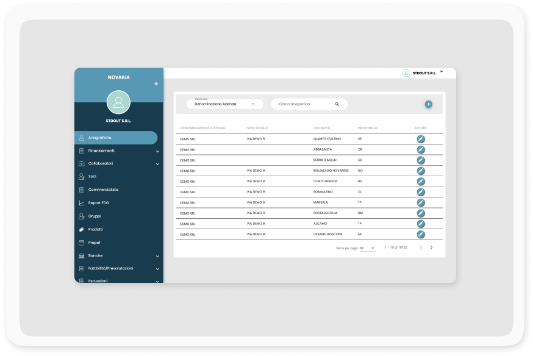Click the Cerca anagrafica search field
Image resolution: width=533 pixels, height=356 pixels.
pos(304,104)
